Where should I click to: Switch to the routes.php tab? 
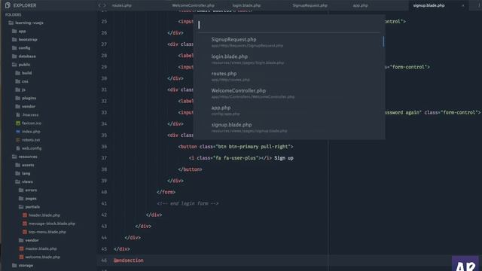(122, 5)
